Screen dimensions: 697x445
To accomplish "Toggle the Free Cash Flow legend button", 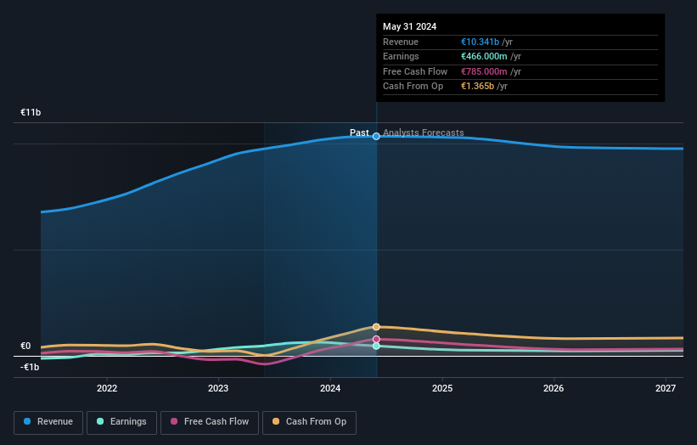I will (x=210, y=422).
